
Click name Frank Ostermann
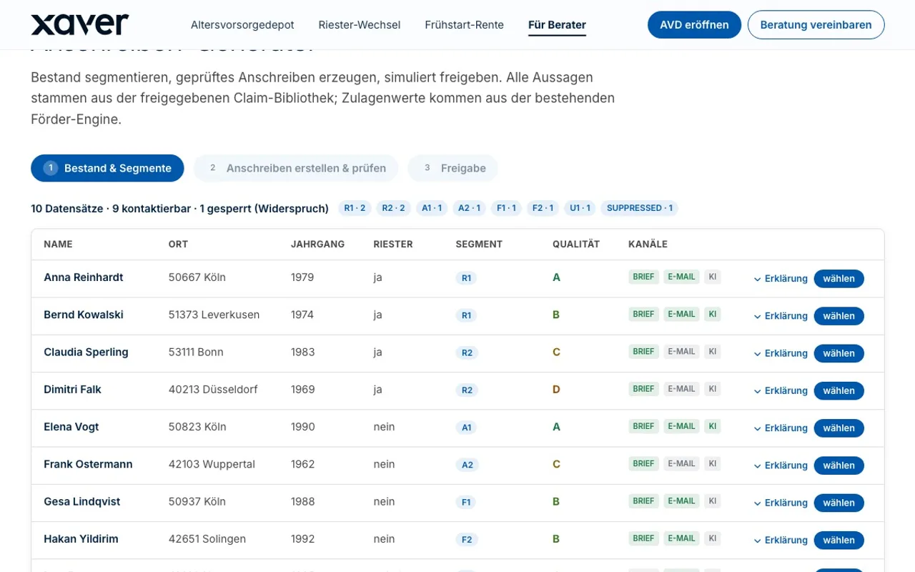[x=88, y=464]
